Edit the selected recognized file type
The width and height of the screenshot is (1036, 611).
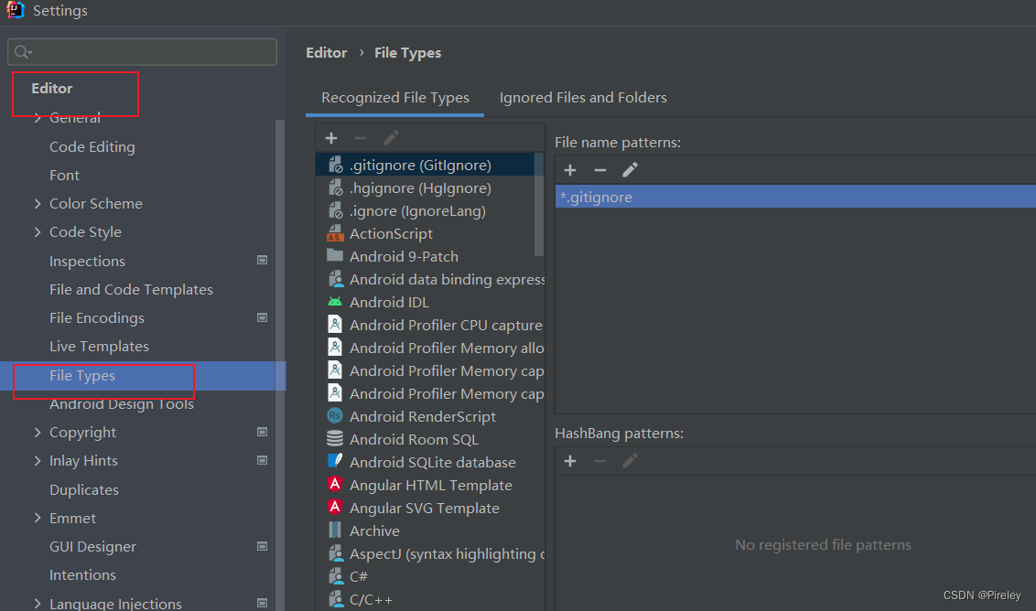coord(391,138)
